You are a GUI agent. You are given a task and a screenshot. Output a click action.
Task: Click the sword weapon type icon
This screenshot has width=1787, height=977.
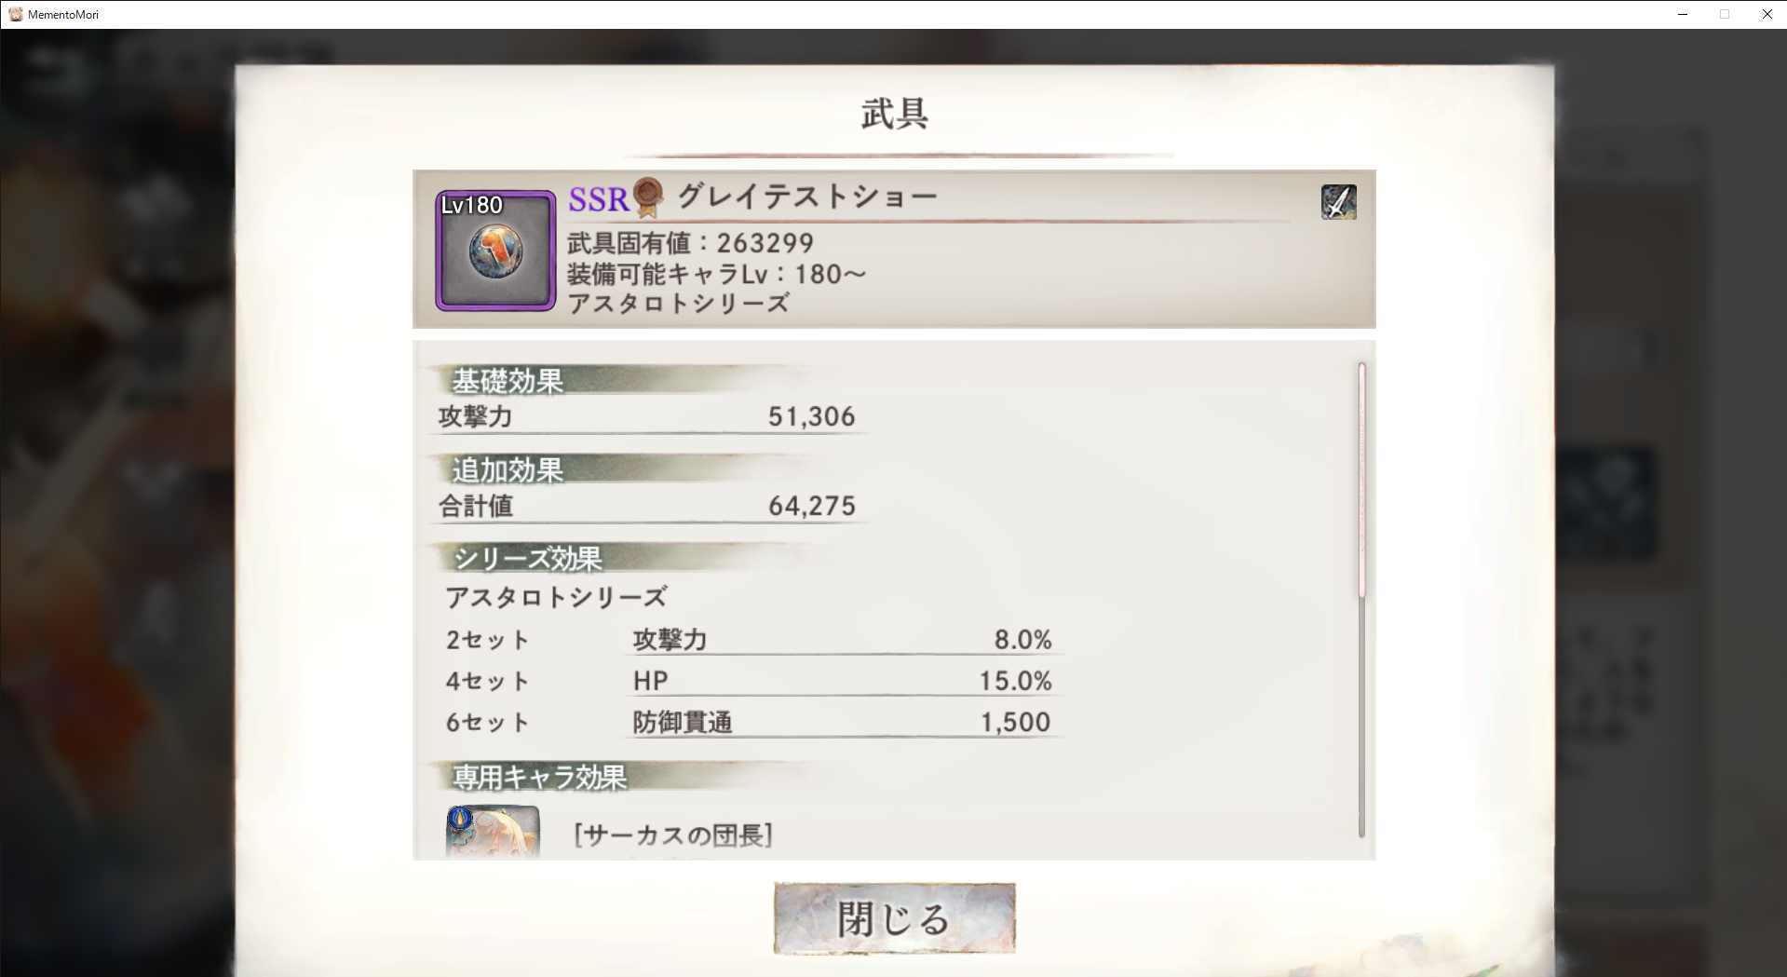click(1338, 202)
